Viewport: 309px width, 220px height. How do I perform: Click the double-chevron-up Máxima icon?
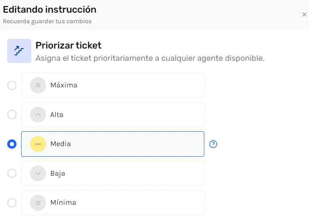(38, 85)
